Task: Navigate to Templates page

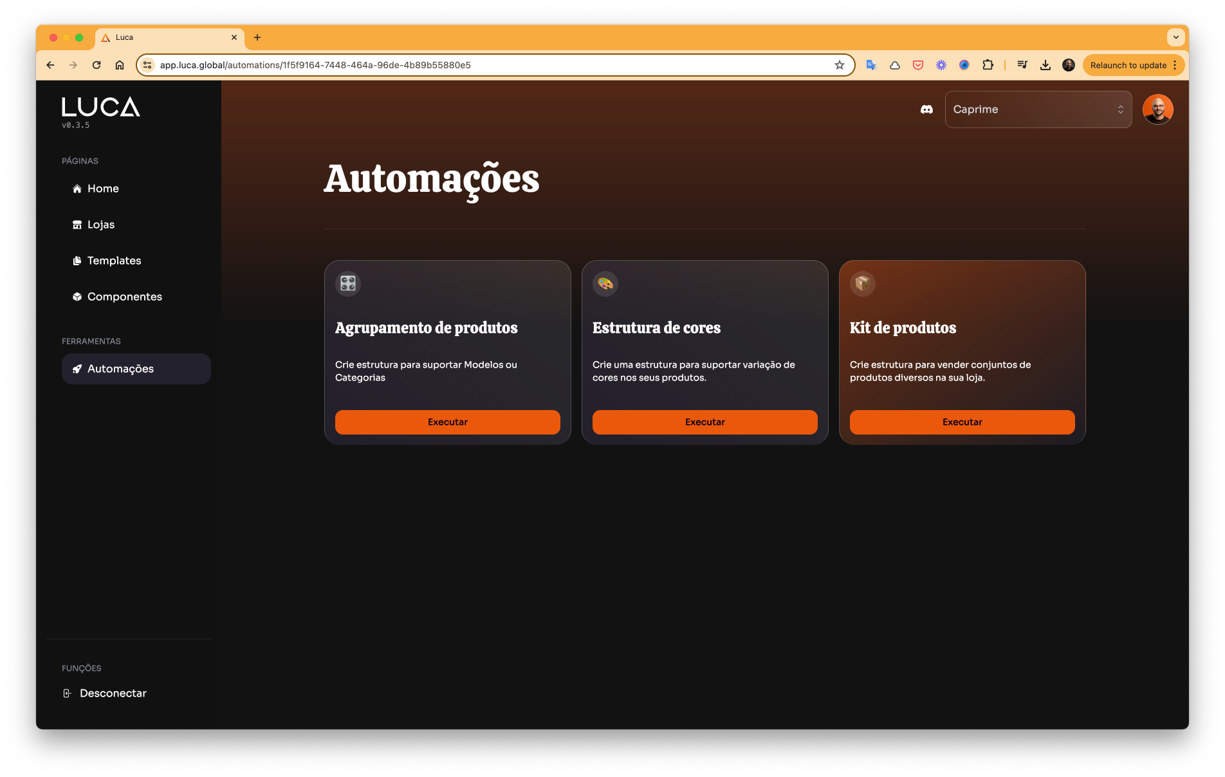Action: (114, 261)
